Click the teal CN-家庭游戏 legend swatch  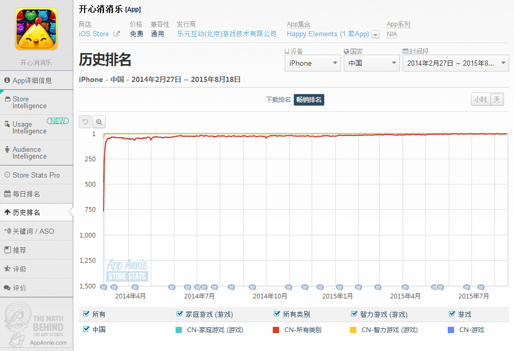(x=179, y=329)
